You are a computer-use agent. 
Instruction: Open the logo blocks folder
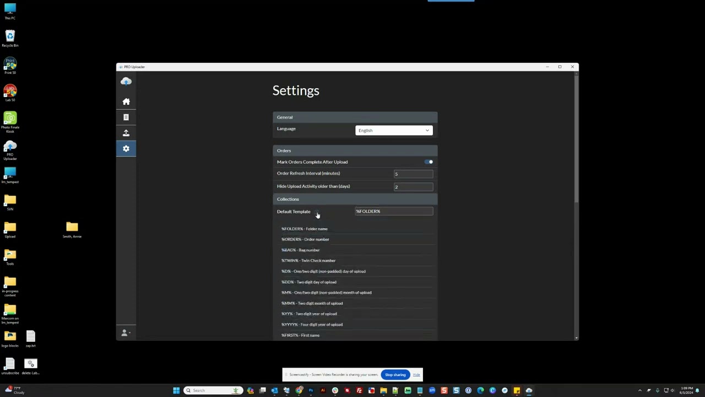coord(10,339)
